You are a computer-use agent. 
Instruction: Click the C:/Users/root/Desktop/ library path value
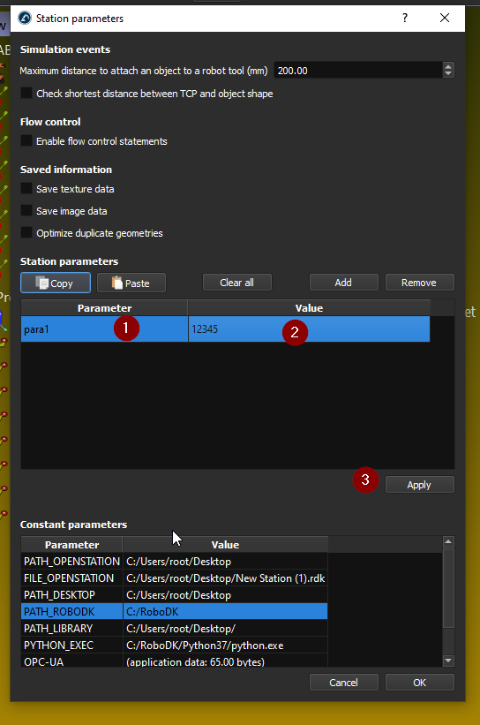[225, 629]
